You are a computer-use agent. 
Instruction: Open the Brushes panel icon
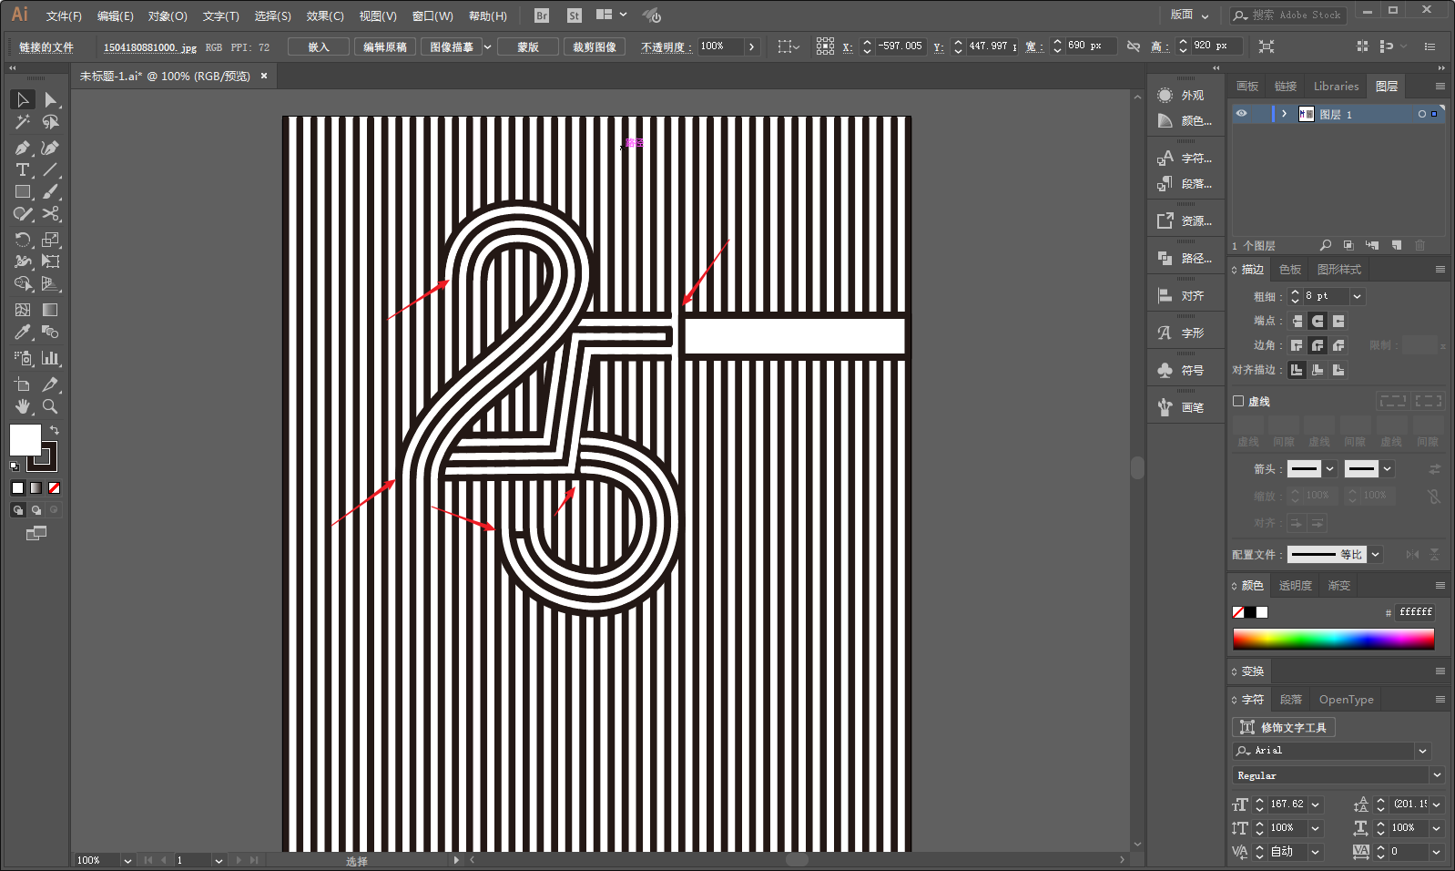click(x=1165, y=407)
